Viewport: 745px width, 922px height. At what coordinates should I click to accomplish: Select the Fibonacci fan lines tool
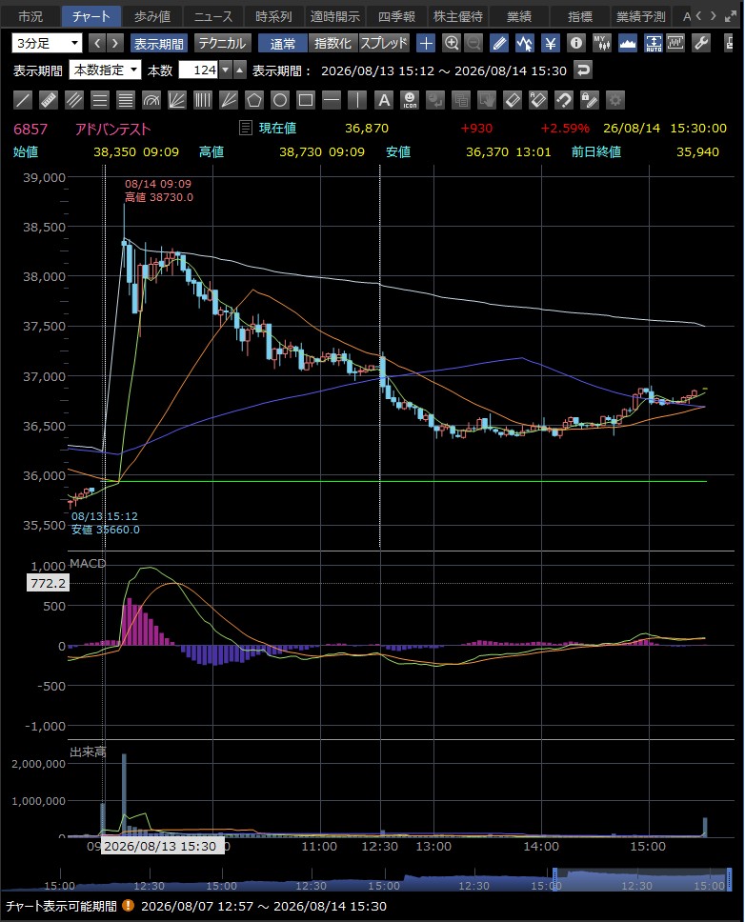177,100
